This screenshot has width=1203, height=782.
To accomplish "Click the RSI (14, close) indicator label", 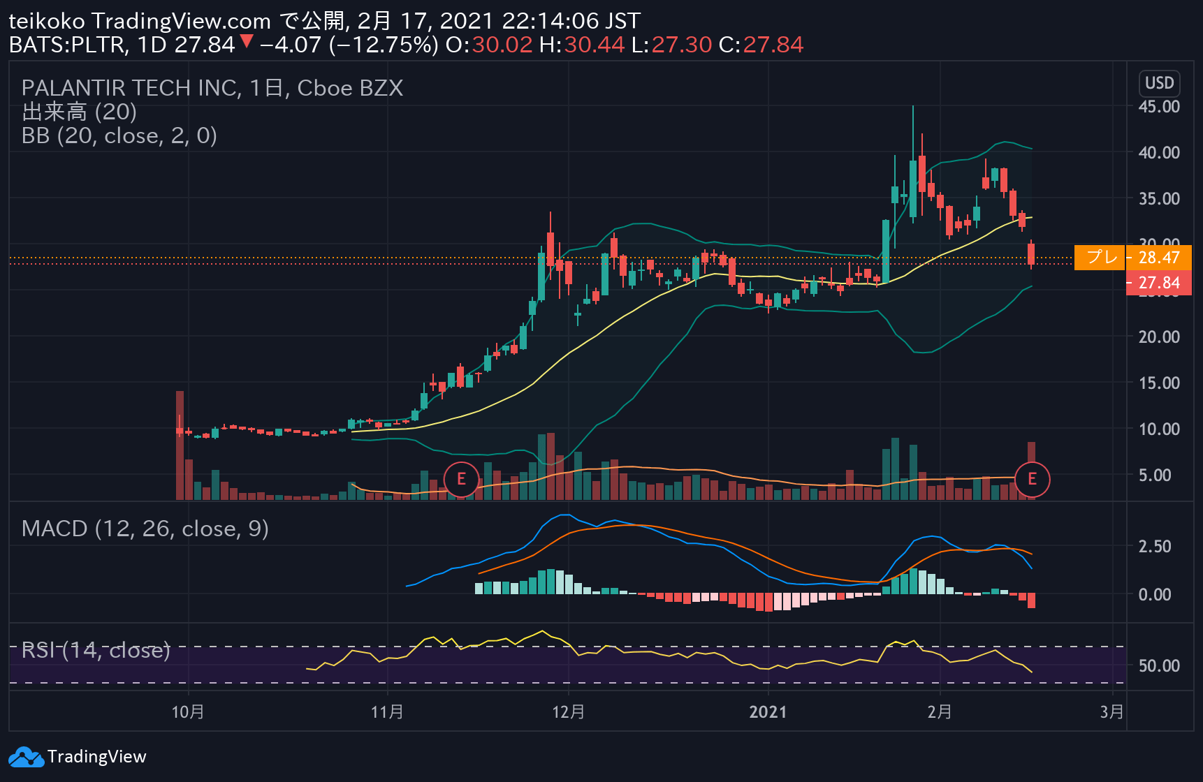I will tap(96, 650).
